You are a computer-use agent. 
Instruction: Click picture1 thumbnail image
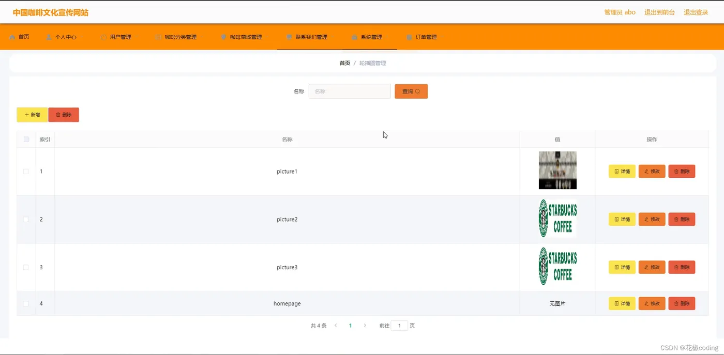pyautogui.click(x=557, y=171)
